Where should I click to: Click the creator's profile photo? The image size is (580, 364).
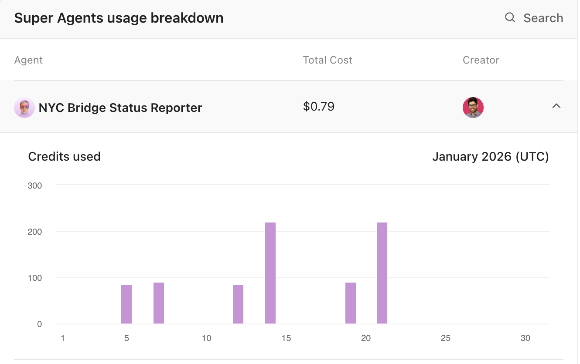point(473,108)
